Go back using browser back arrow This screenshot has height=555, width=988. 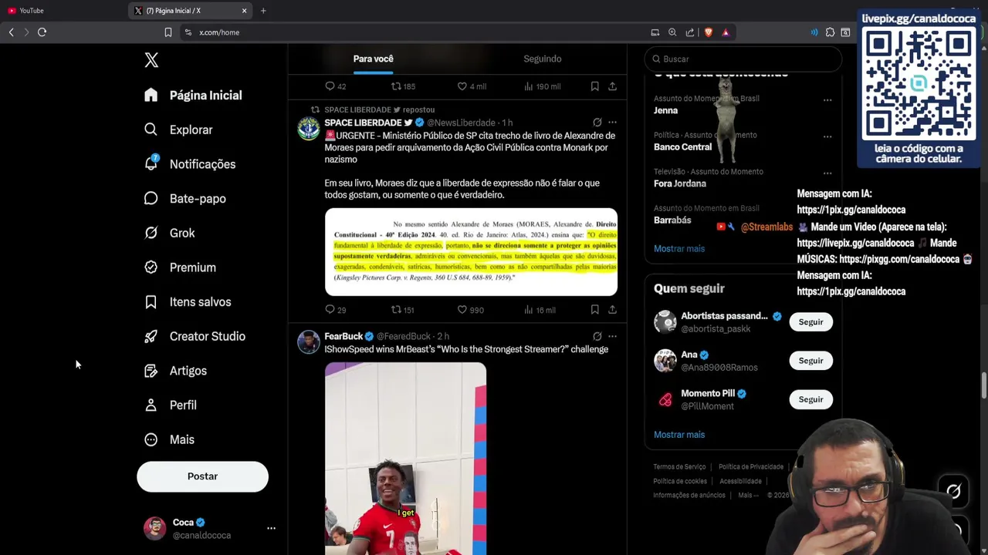click(11, 32)
